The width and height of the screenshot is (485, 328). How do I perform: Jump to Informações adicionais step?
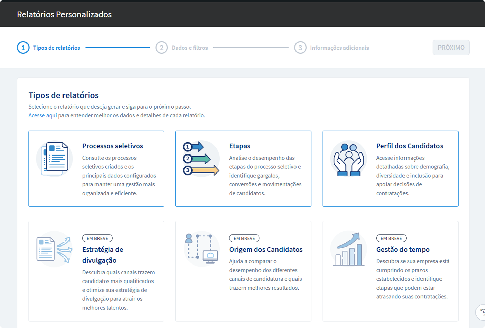coord(339,48)
